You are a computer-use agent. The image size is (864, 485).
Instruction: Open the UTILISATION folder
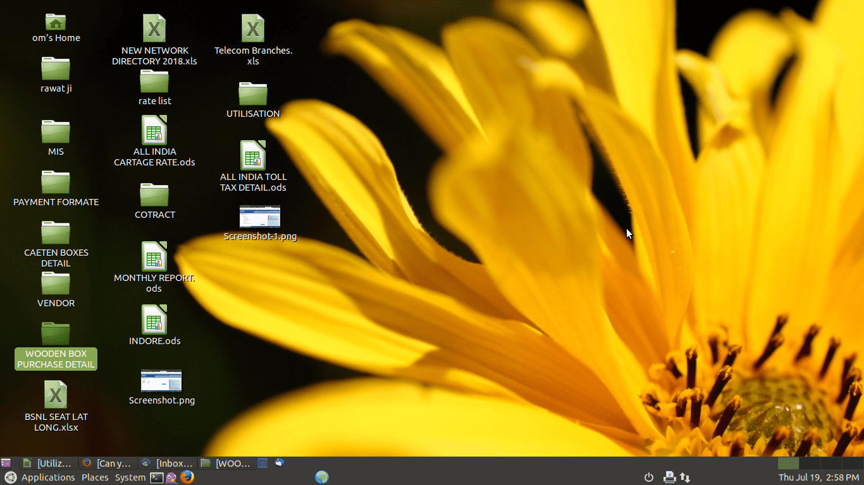253,95
